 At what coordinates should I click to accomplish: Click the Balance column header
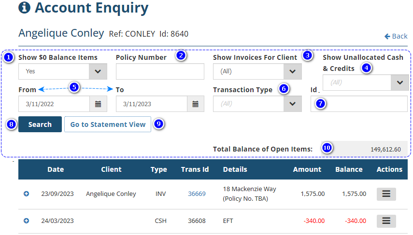[x=349, y=169]
